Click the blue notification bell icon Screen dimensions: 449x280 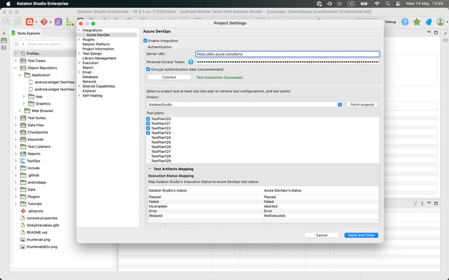tap(429, 22)
